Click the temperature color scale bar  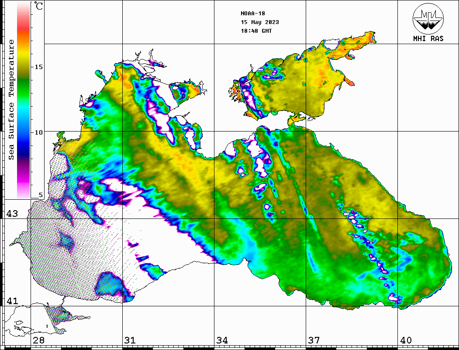[x=24, y=100]
